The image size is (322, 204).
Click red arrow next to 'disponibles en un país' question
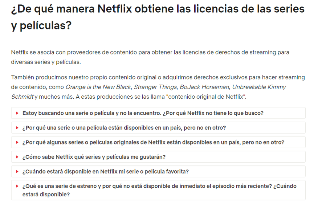(x=17, y=127)
